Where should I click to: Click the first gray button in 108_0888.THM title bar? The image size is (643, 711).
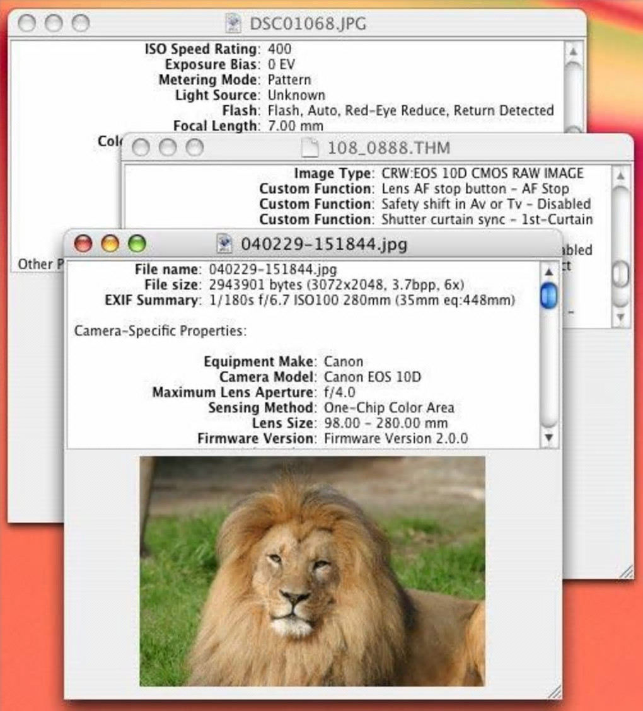point(141,147)
